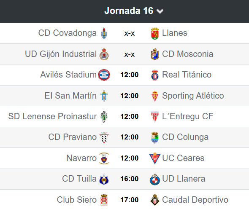
Task: Click the Sporting Atlético crest icon
Action: pyautogui.click(x=155, y=96)
